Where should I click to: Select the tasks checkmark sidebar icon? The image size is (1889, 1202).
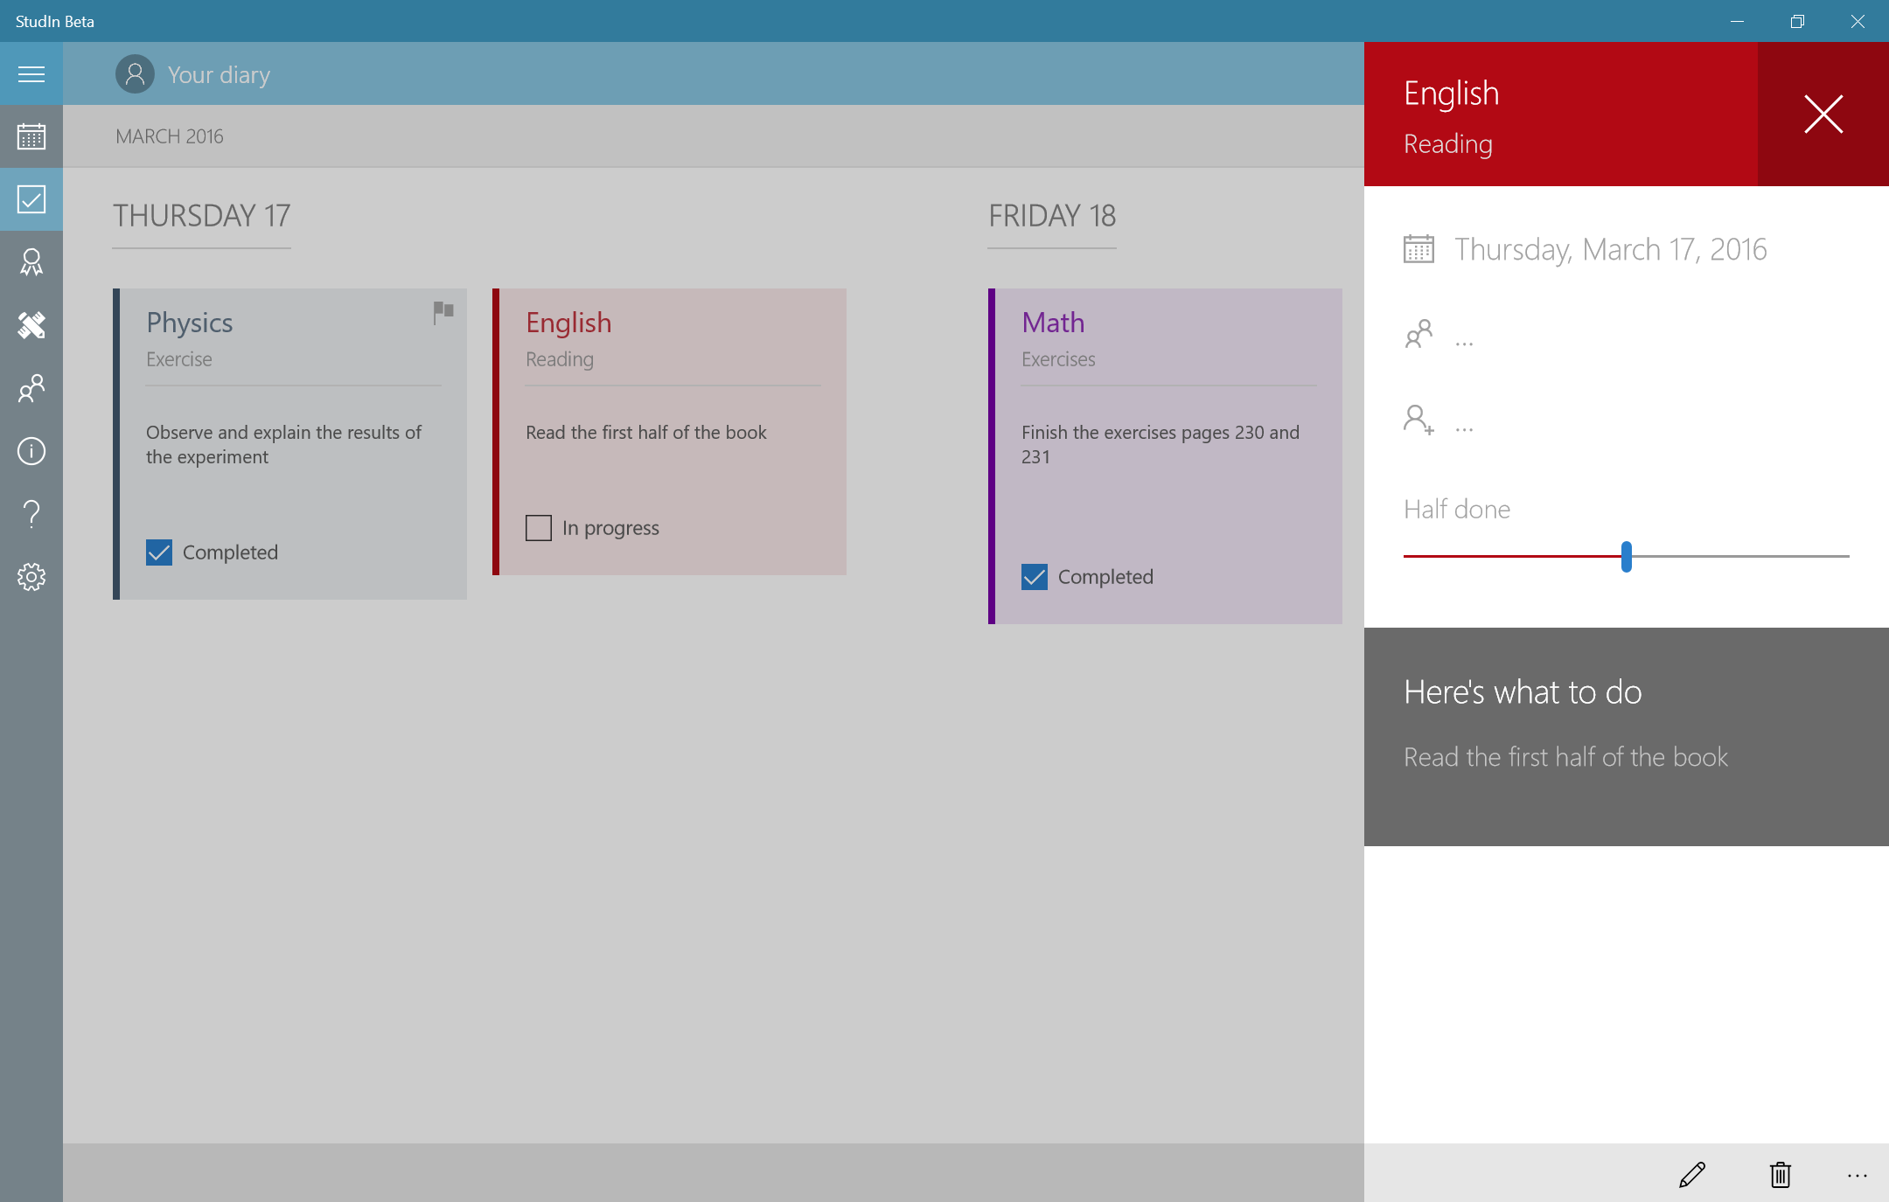tap(31, 199)
